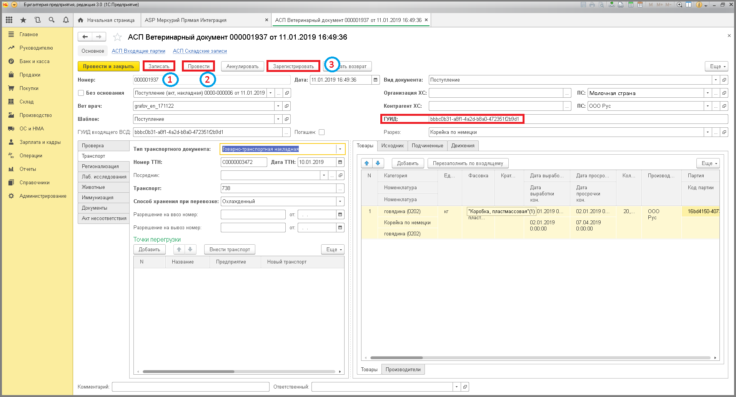736x397 pixels.
Task: Toggle the Погашен checkbox
Action: pos(321,132)
